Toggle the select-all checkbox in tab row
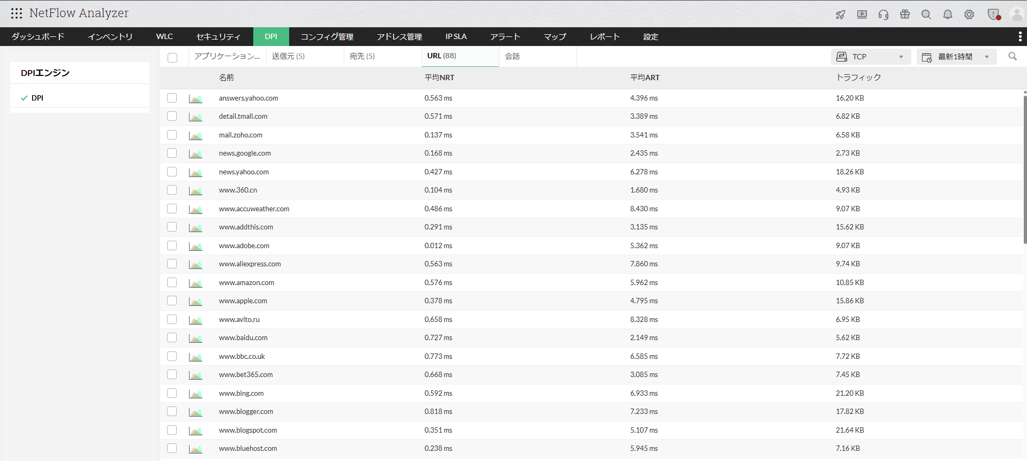 coord(172,57)
